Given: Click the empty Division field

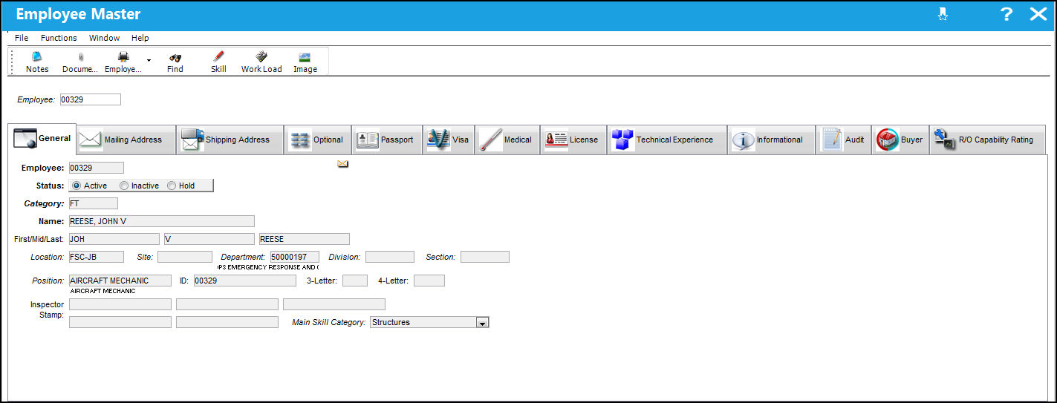Looking at the screenshot, I should [390, 257].
